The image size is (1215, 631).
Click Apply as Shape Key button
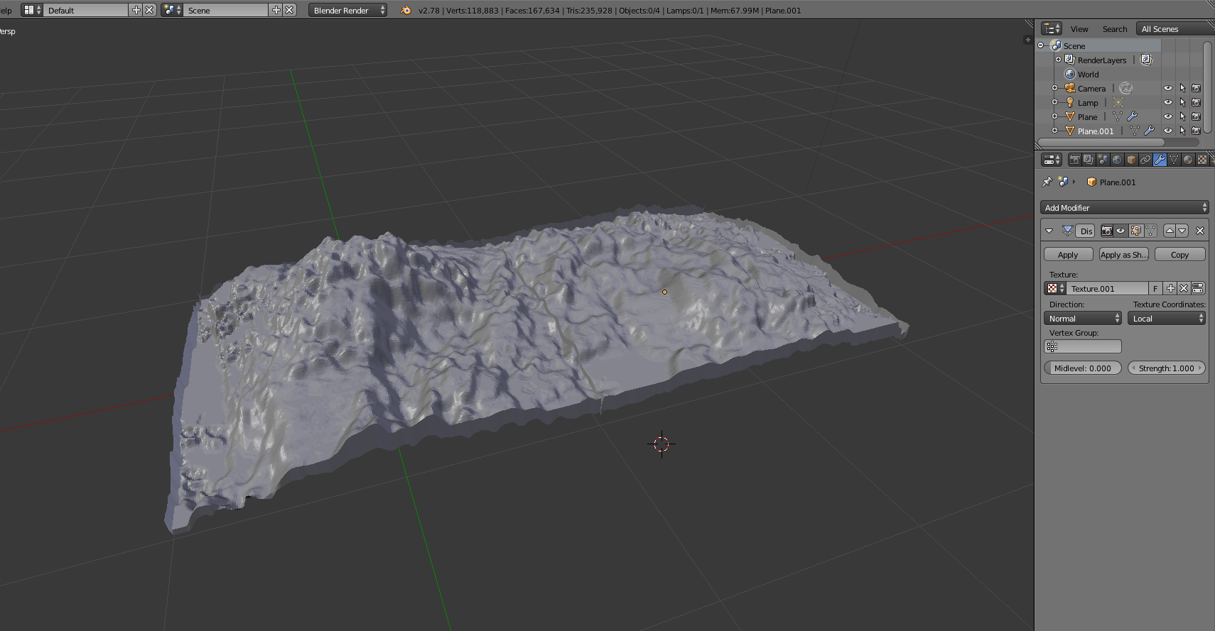pyautogui.click(x=1123, y=254)
